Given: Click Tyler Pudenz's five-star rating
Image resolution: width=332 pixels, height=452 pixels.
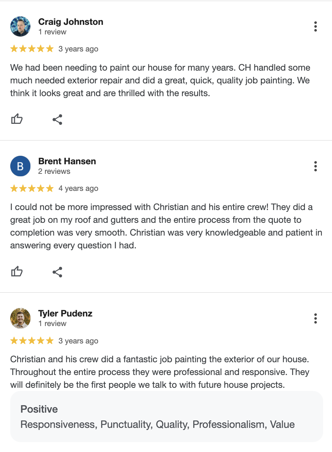Looking at the screenshot, I should click(32, 341).
